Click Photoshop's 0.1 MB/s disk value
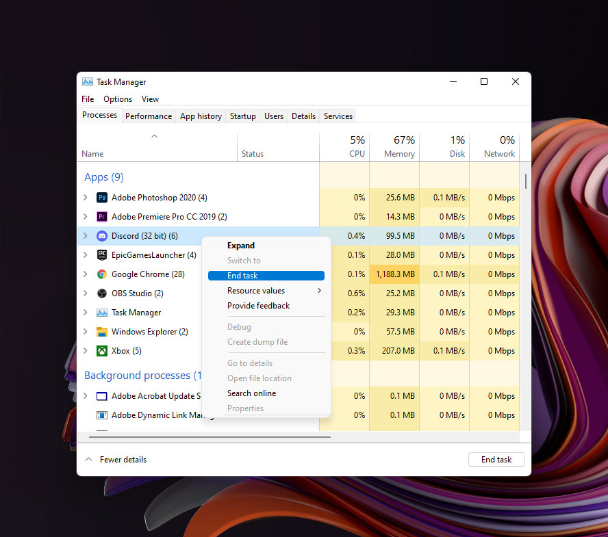The image size is (608, 537). coord(449,198)
